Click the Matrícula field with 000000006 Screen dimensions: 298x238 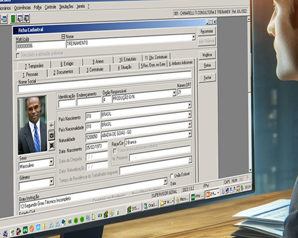click(x=41, y=45)
